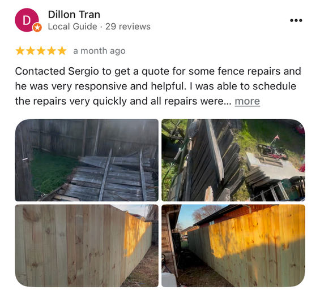The image size is (320, 290).
Task: Click the '29 reviews' count text
Action: click(x=128, y=27)
